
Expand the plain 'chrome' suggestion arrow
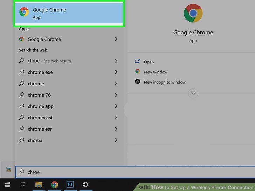(x=116, y=84)
